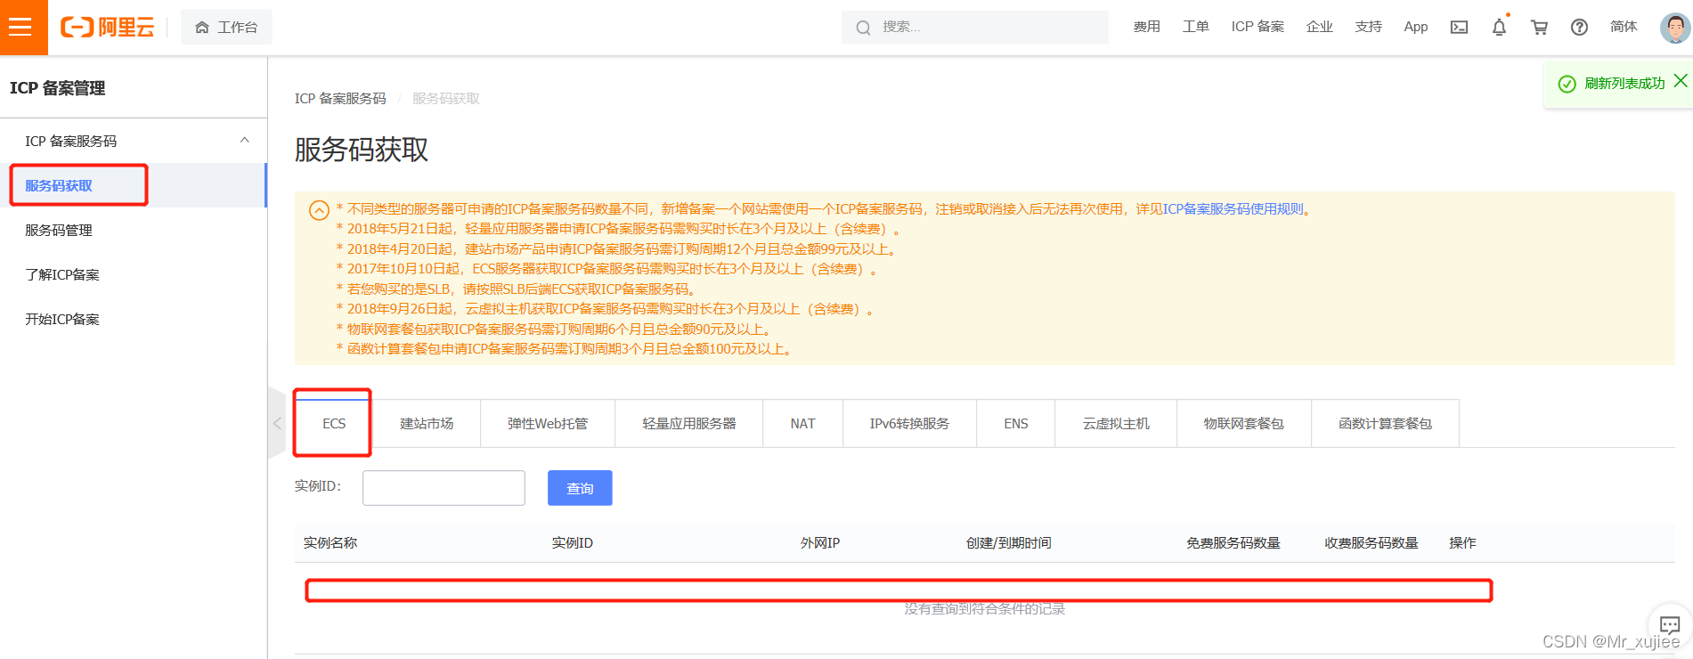This screenshot has width=1693, height=659.
Task: Click the ICP 备案服务码 breadcrumb
Action: (x=340, y=98)
